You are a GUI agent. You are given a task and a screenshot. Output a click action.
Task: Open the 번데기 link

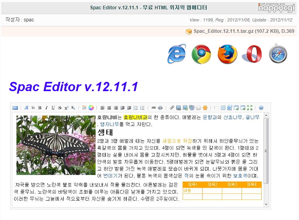click(x=110, y=175)
